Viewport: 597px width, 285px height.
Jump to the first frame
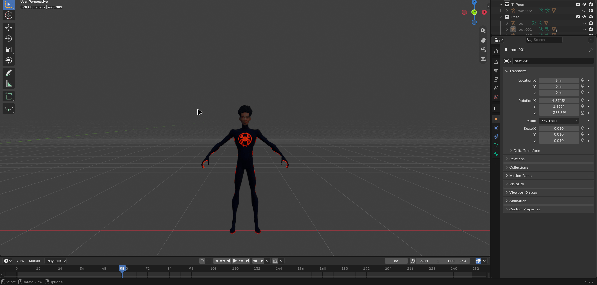(x=216, y=261)
